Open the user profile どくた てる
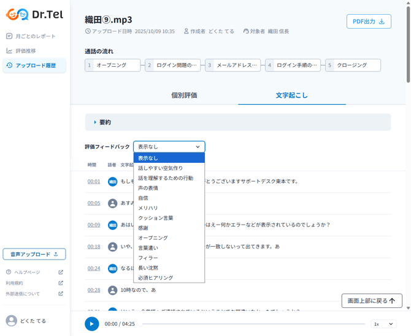The image size is (411, 336). [x=26, y=321]
